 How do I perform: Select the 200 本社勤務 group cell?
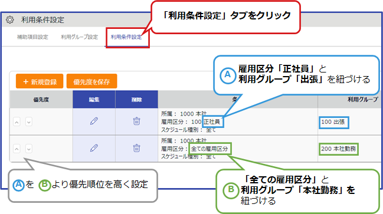(339, 149)
